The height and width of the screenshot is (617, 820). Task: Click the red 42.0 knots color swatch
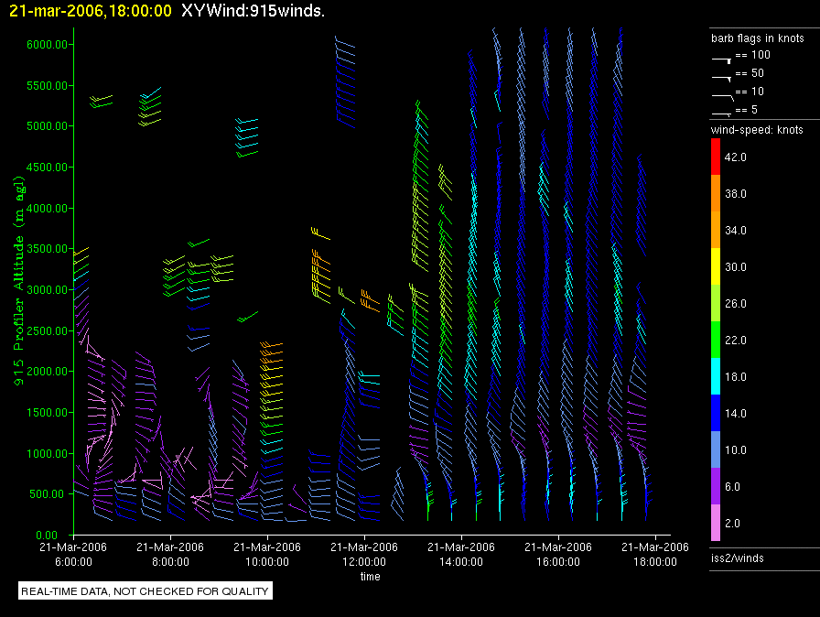point(716,157)
